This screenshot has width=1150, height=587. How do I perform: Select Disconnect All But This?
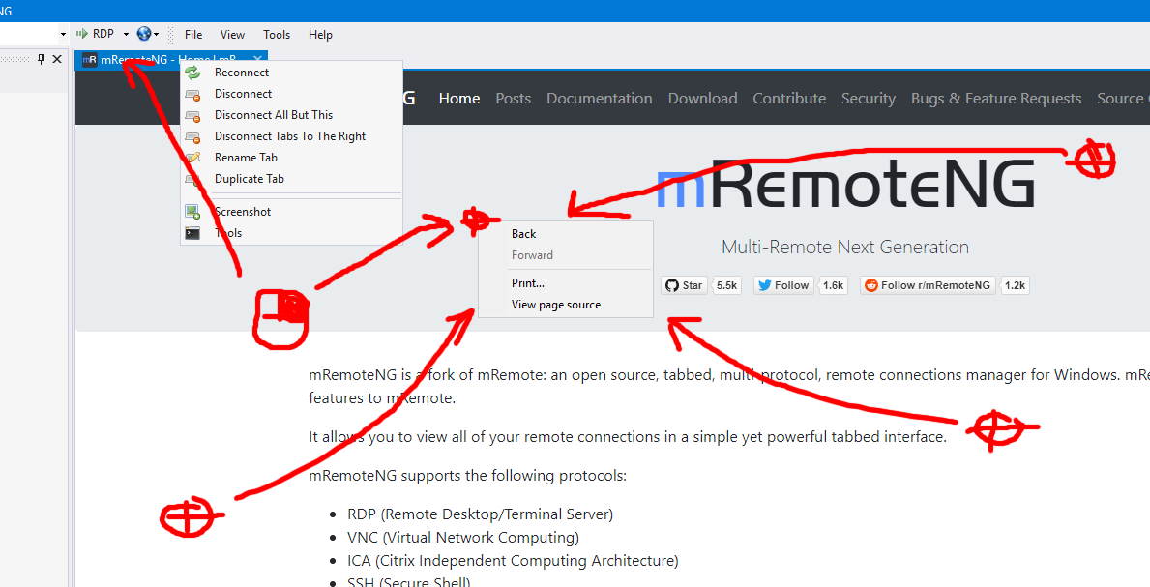291,115
